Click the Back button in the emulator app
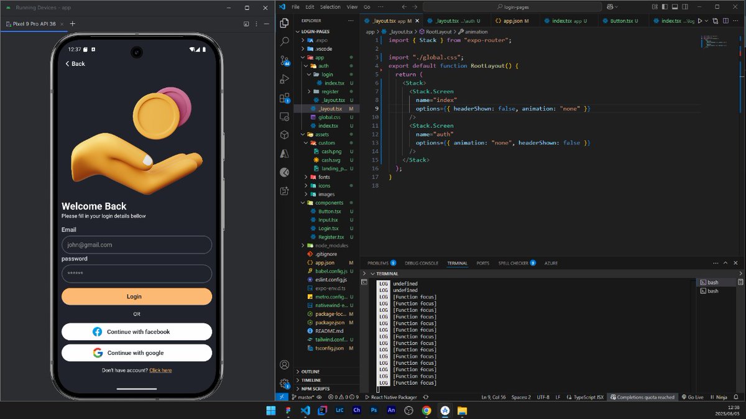The image size is (746, 419). coord(75,63)
